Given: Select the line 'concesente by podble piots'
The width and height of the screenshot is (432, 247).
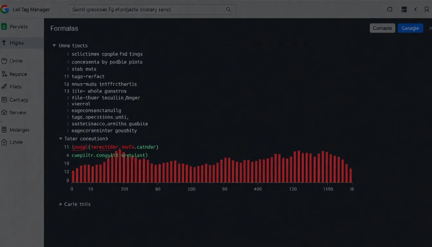Looking at the screenshot, I should (107, 62).
